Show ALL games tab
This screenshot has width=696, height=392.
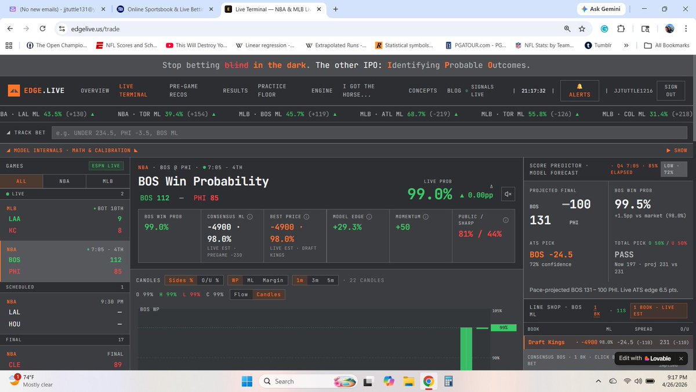tap(21, 181)
